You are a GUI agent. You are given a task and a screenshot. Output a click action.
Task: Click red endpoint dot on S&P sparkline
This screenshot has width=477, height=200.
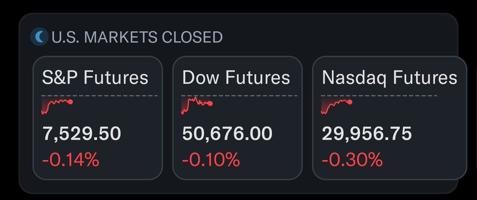coord(71,102)
